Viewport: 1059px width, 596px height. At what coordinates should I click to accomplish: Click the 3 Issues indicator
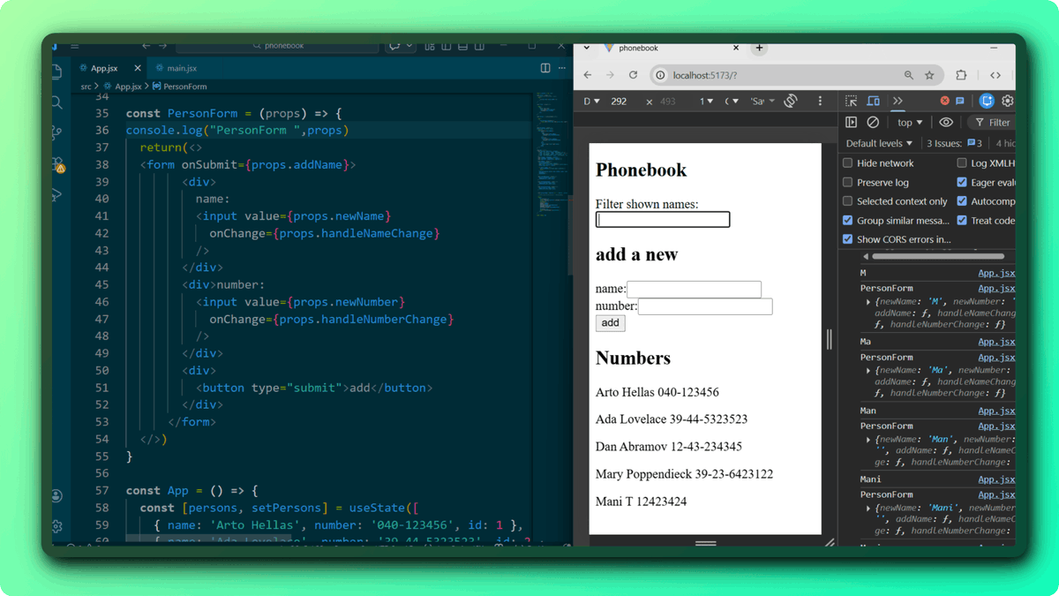pos(954,143)
